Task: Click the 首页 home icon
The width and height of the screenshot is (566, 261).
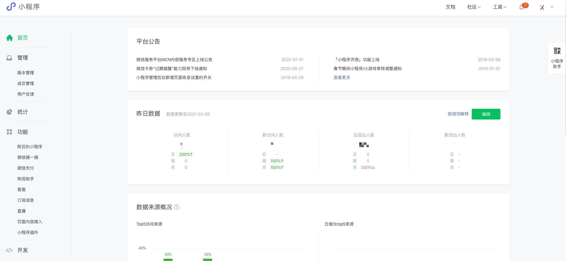Action: pyautogui.click(x=10, y=38)
